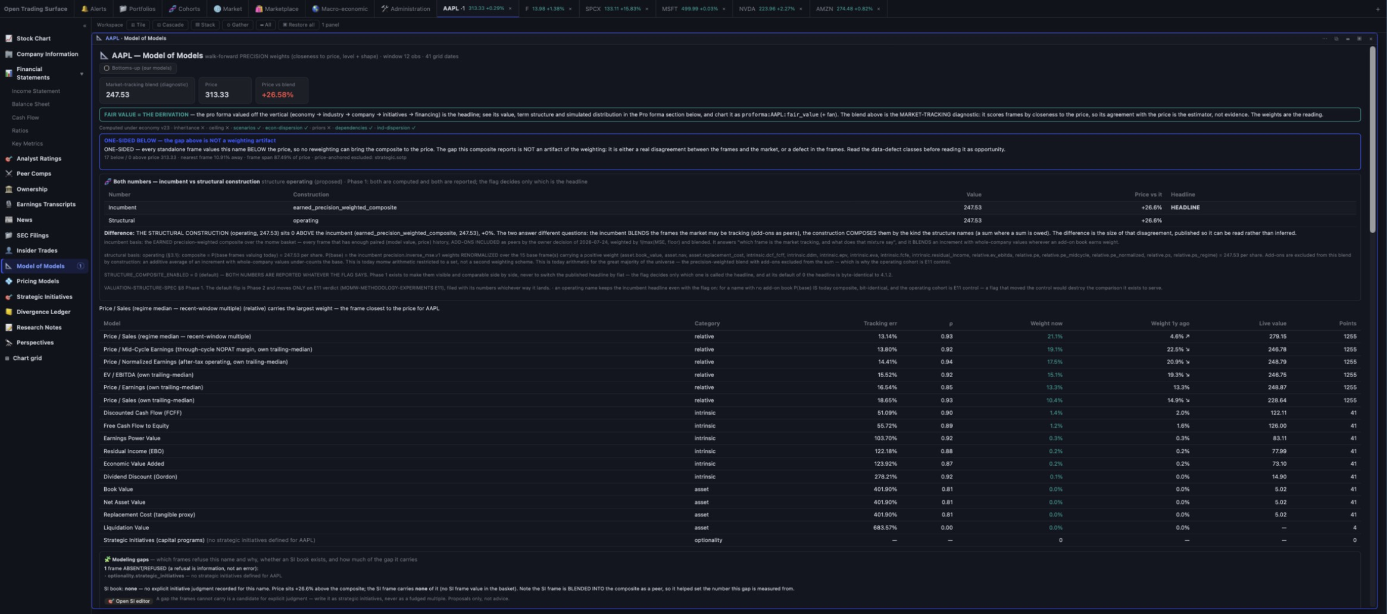The height and width of the screenshot is (614, 1387).
Task: Click the News newspaper icon
Action: [x=9, y=220]
